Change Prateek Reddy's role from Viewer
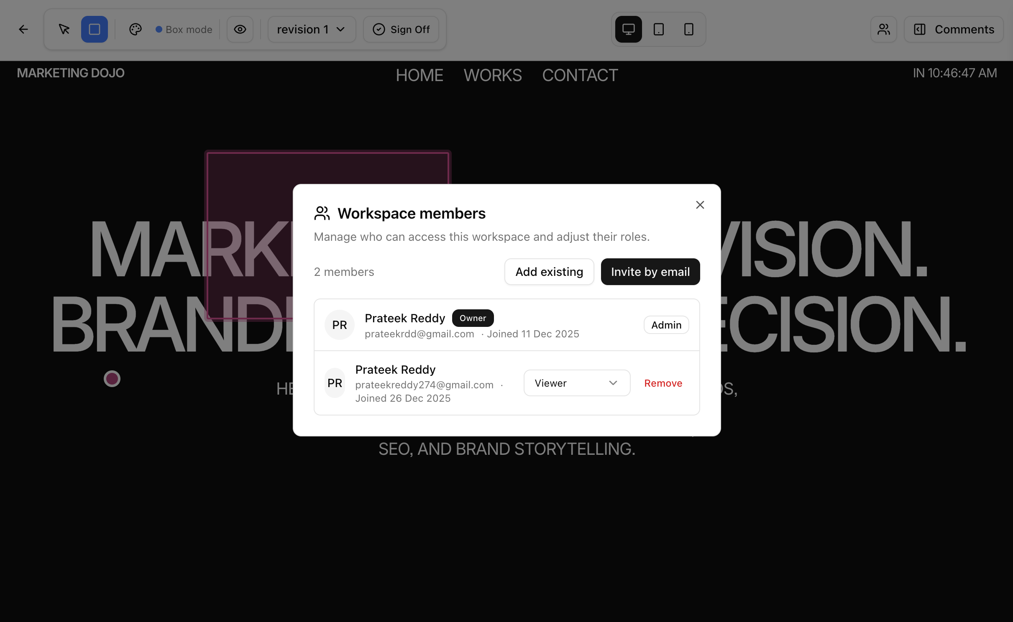This screenshot has width=1013, height=622. [576, 383]
